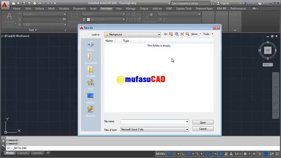Click the Search the Web icon
This screenshot has width=281, height=158.
click(x=177, y=34)
